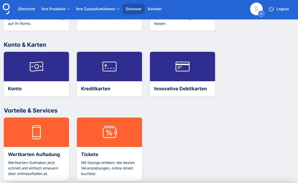The image size is (298, 183).
Task: Expand the Ihre Produkte chevron
Action: [69, 9]
